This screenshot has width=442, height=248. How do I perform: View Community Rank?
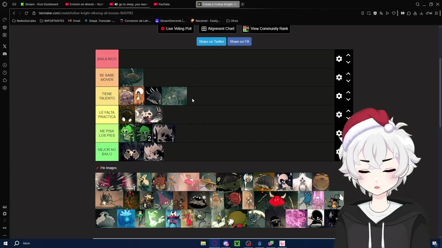click(266, 29)
